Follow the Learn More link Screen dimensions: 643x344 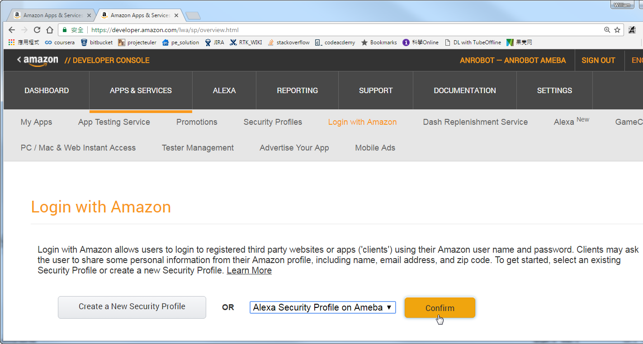pyautogui.click(x=249, y=270)
